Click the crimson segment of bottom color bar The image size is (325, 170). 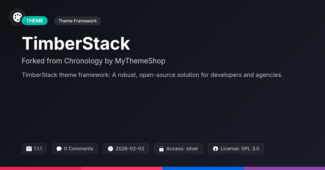click(x=41, y=168)
